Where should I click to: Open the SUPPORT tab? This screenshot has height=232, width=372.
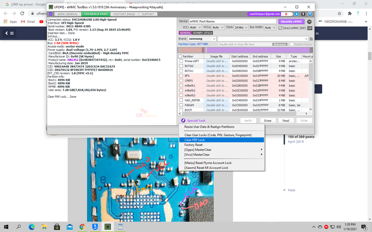tap(148, 14)
